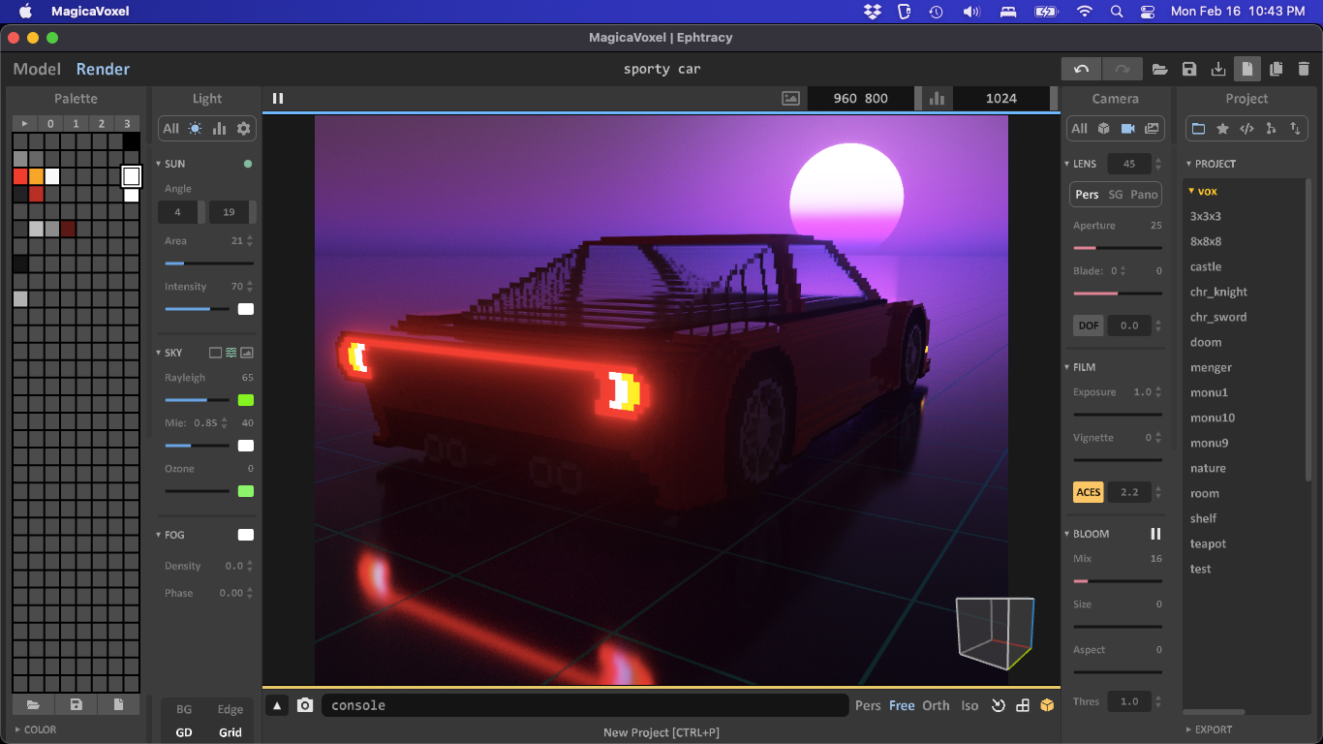1323x744 pixels.
Task: Click the star favorites icon in Project panel
Action: [1222, 128]
